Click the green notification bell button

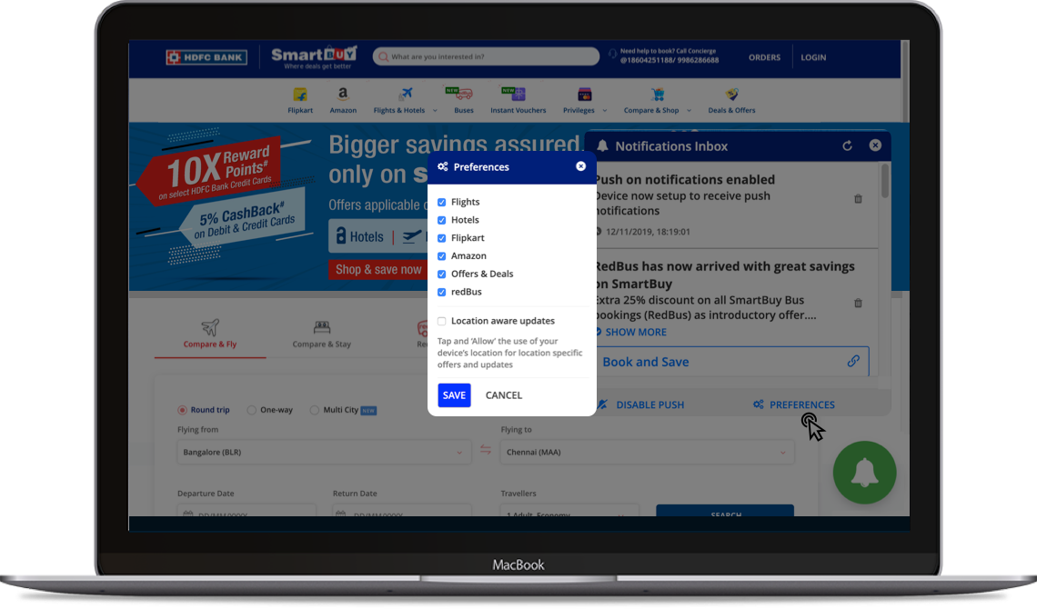coord(864,473)
